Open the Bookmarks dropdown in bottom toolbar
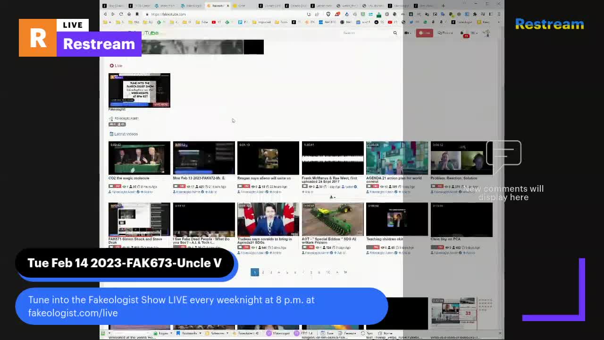The image size is (604, 340). tap(189, 333)
